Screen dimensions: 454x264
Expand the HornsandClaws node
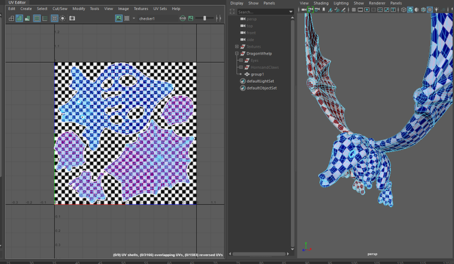click(241, 67)
